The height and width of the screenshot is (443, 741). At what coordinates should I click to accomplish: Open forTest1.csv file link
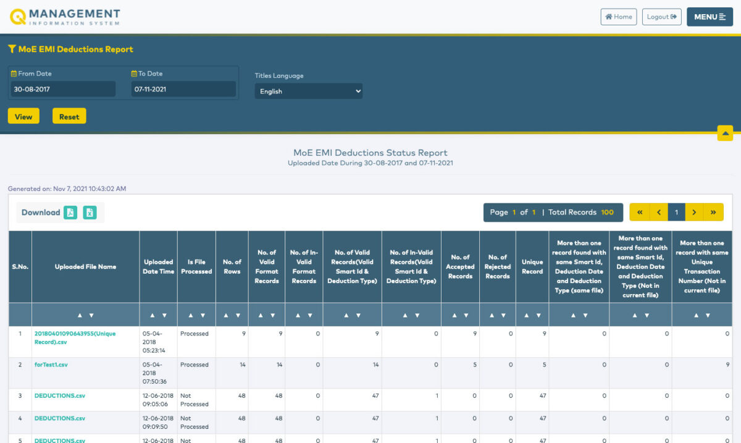click(51, 365)
